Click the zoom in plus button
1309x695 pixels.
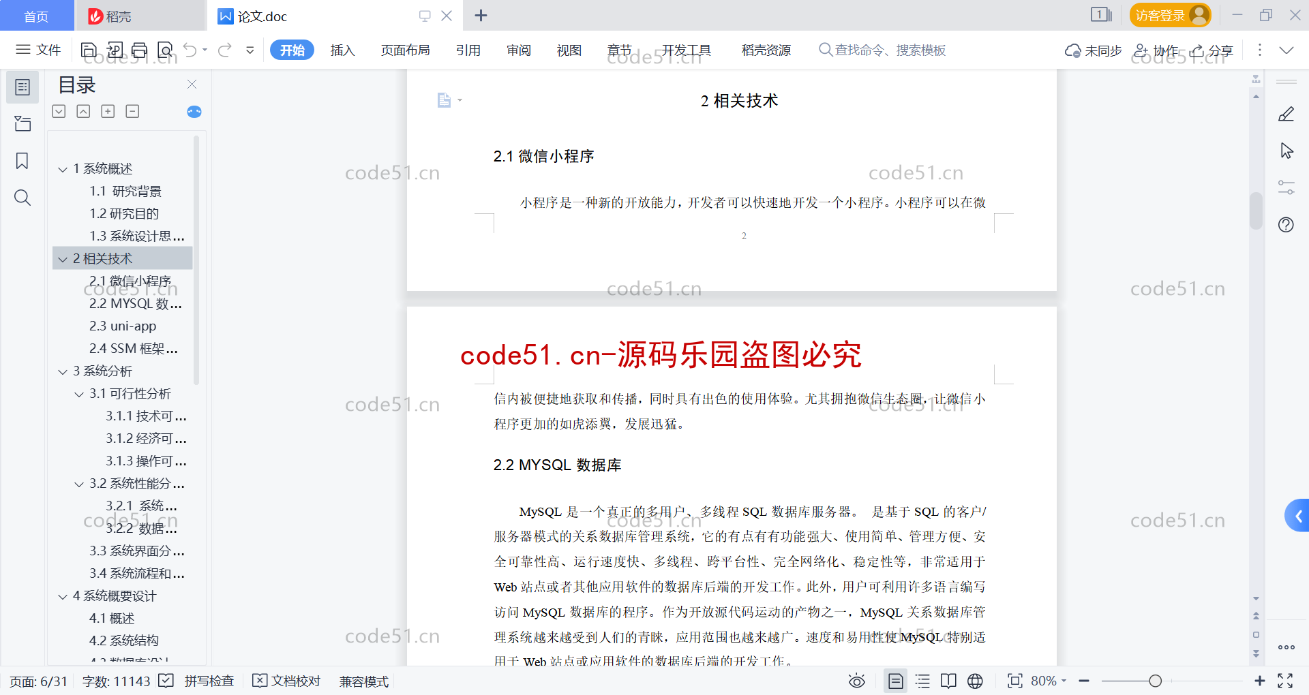point(1260,681)
